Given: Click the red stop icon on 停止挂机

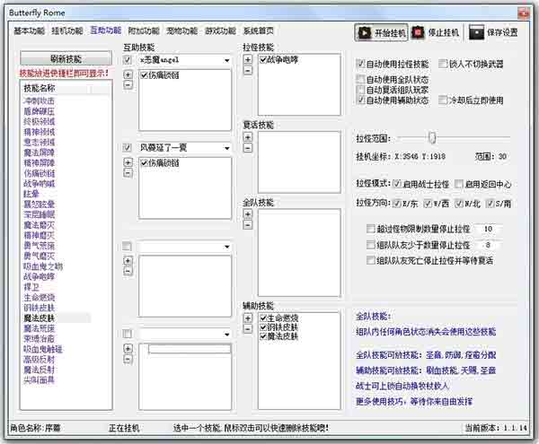Looking at the screenshot, I should pyautogui.click(x=420, y=31).
